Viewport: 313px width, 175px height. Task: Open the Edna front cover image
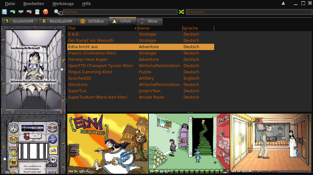[33, 70]
